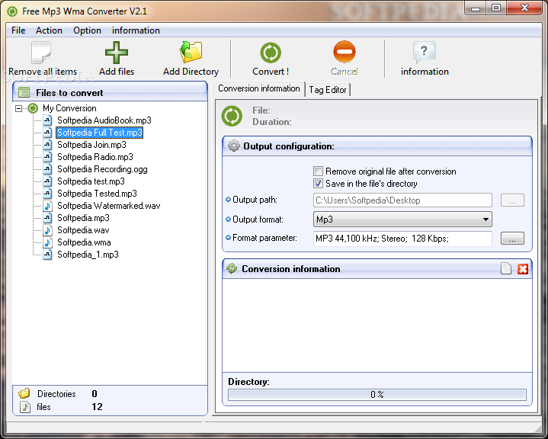This screenshot has width=548, height=439.
Task: Collapse the My Conversion tree node
Action: (x=18, y=108)
